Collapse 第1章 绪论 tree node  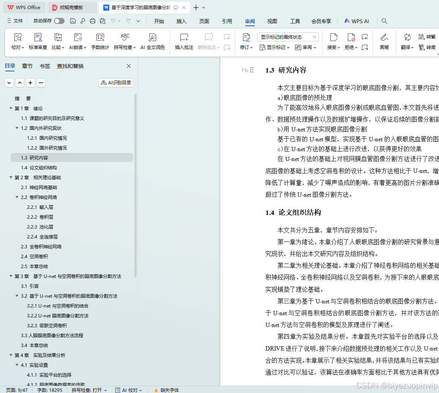11,108
